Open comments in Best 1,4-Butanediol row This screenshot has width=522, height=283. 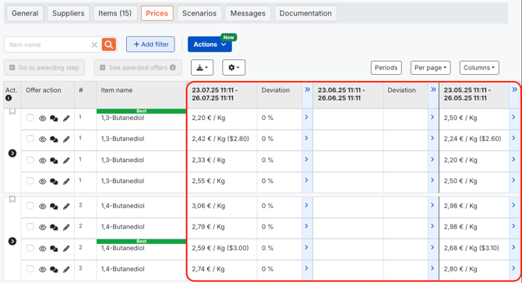(x=54, y=249)
